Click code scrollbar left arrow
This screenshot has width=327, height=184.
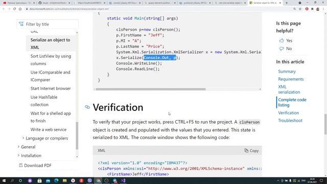click(x=95, y=89)
